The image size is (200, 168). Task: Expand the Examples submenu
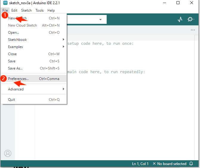point(34,47)
